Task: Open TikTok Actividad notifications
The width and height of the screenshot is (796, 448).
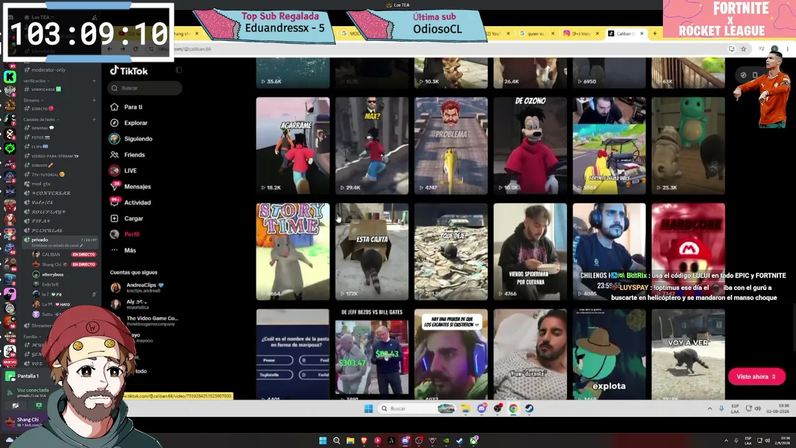Action: tap(131, 202)
